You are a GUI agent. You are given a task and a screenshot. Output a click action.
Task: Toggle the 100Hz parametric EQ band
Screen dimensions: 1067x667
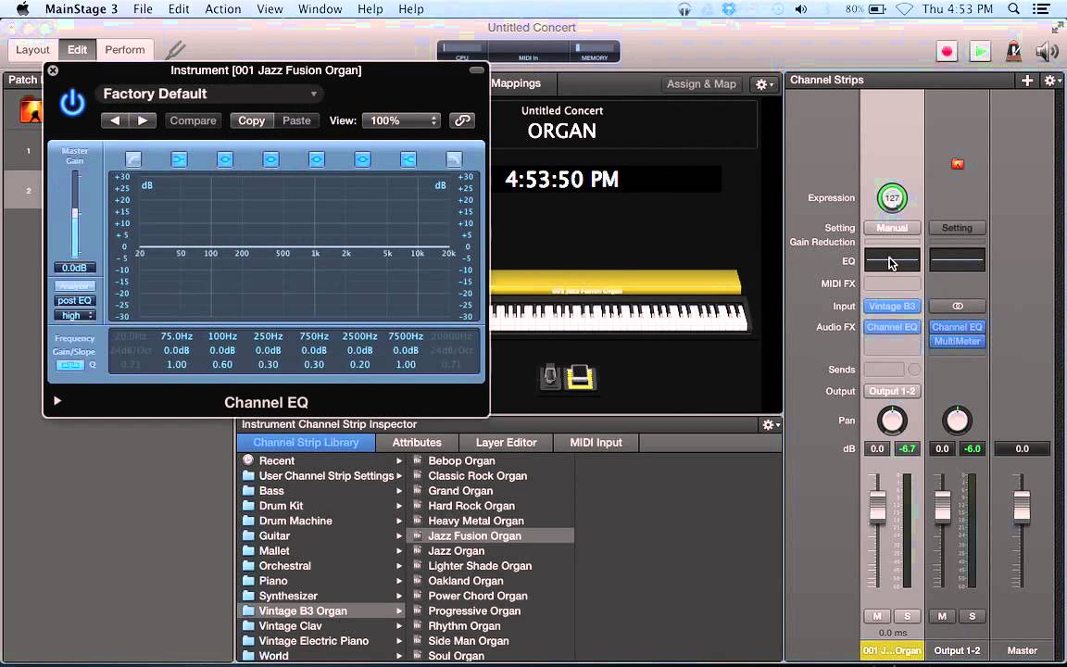click(224, 159)
